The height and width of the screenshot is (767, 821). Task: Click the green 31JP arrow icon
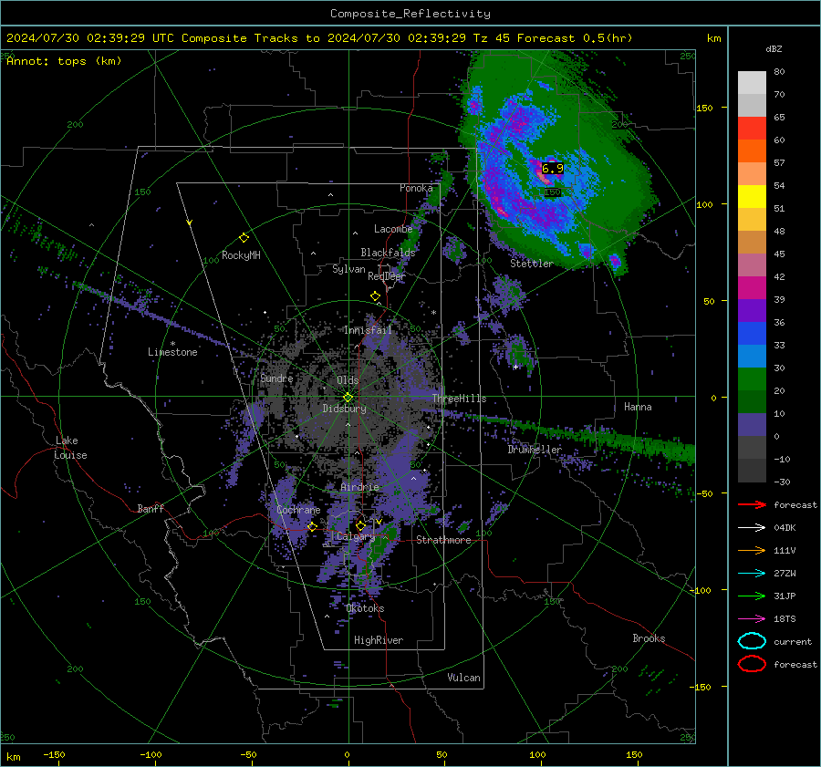point(752,596)
